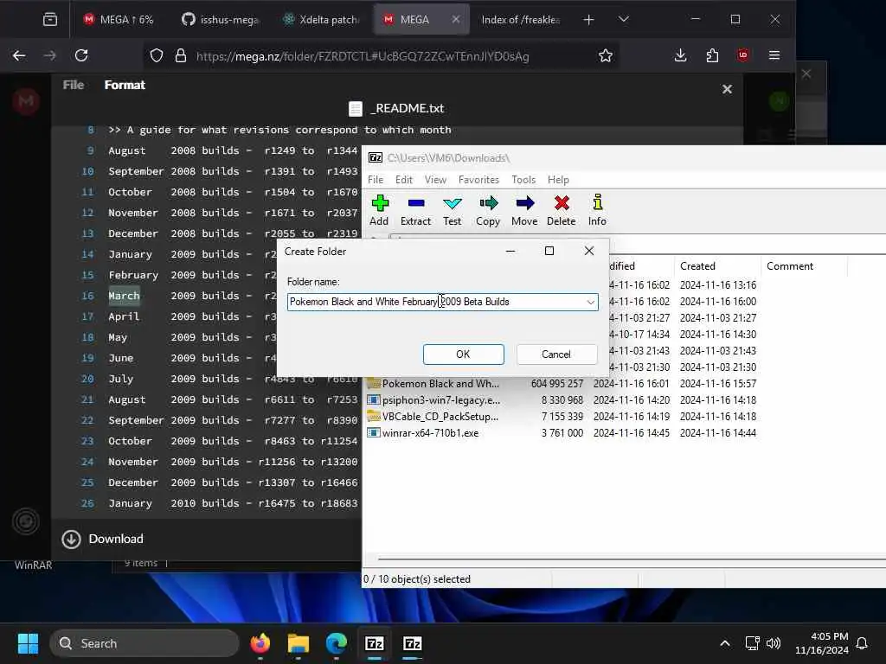The width and height of the screenshot is (886, 664).
Task: Sort 7-Zip list by Created column
Action: pos(697,266)
